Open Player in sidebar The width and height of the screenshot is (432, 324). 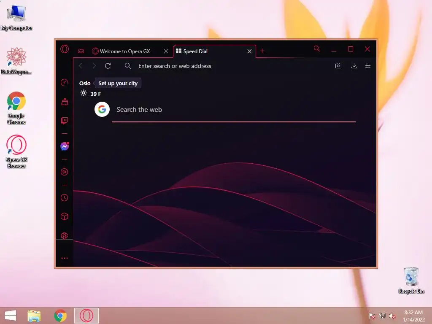(65, 172)
